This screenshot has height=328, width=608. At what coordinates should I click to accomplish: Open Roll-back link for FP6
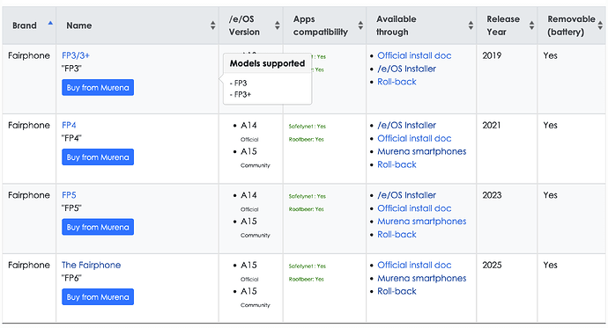pyautogui.click(x=397, y=291)
